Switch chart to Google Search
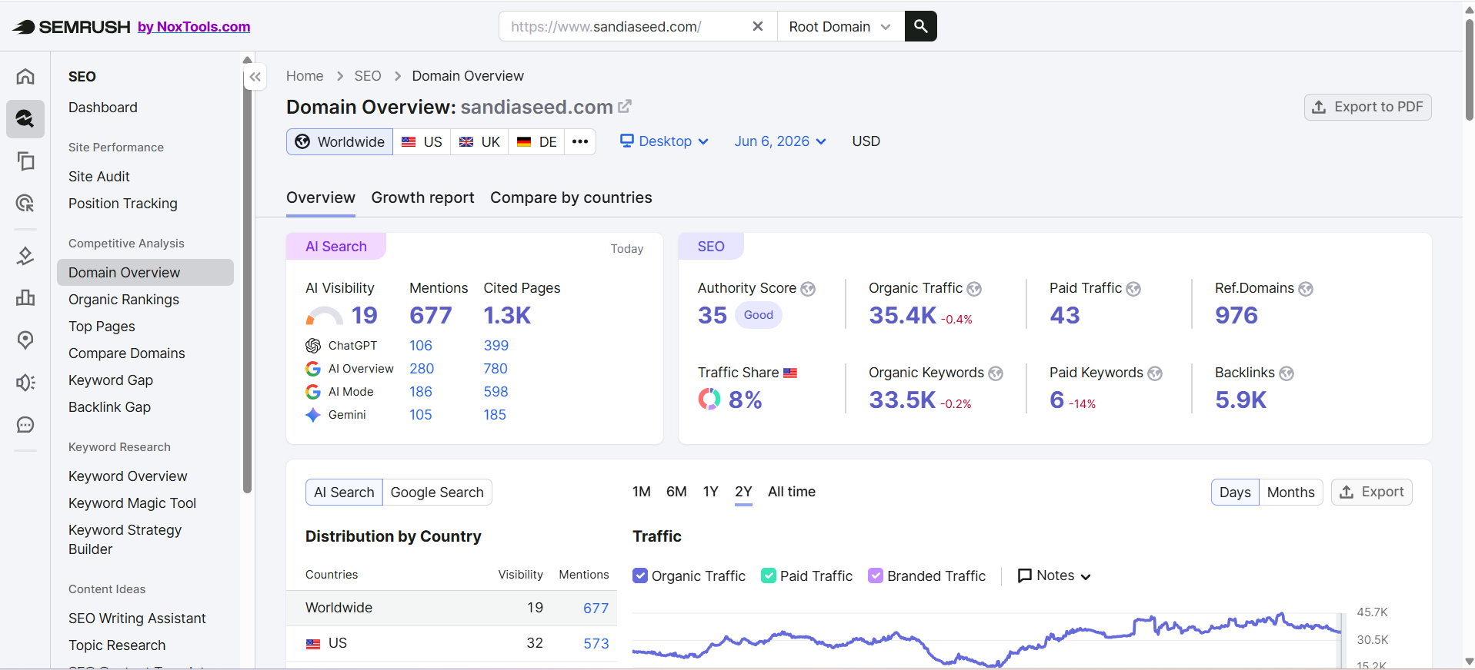Image resolution: width=1475 pixels, height=670 pixels. (437, 493)
